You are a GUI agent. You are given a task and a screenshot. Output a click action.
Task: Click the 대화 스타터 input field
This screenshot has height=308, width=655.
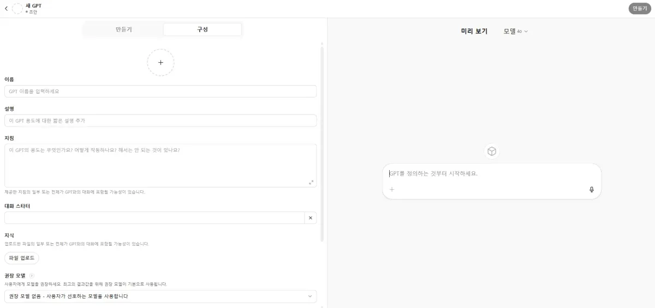pyautogui.click(x=154, y=218)
